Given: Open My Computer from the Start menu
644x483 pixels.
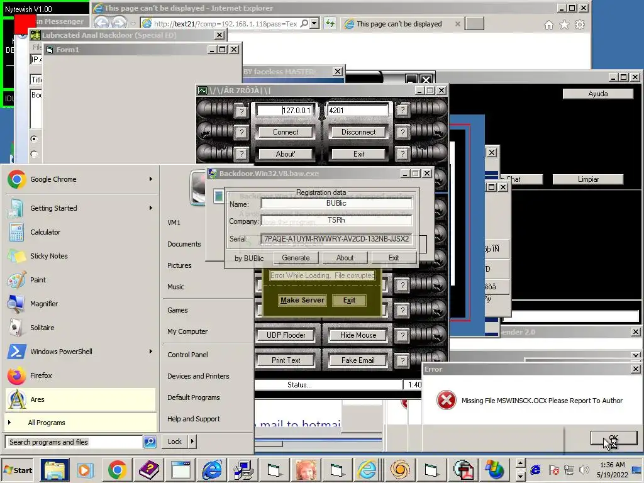Looking at the screenshot, I should click(187, 331).
